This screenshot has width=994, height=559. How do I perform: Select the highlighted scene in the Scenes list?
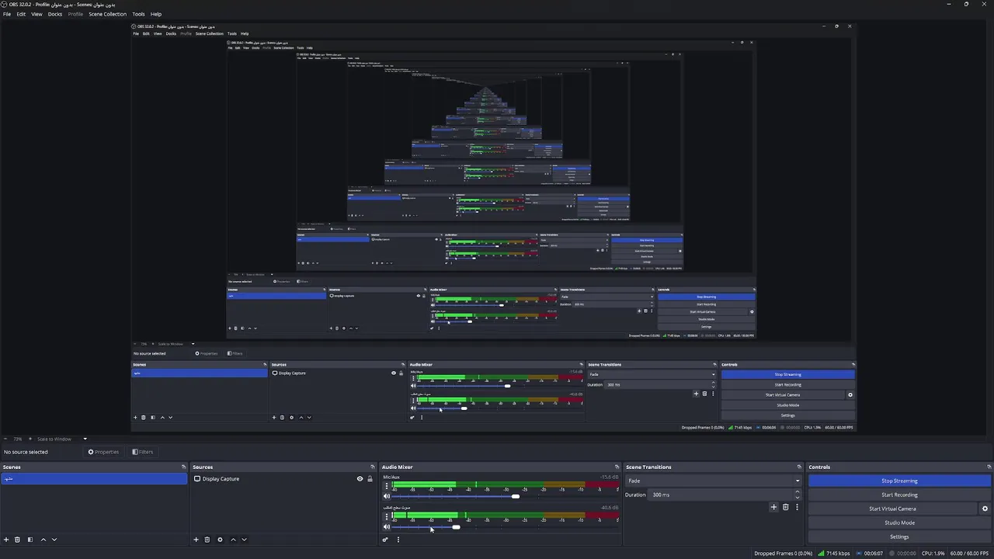coord(94,479)
